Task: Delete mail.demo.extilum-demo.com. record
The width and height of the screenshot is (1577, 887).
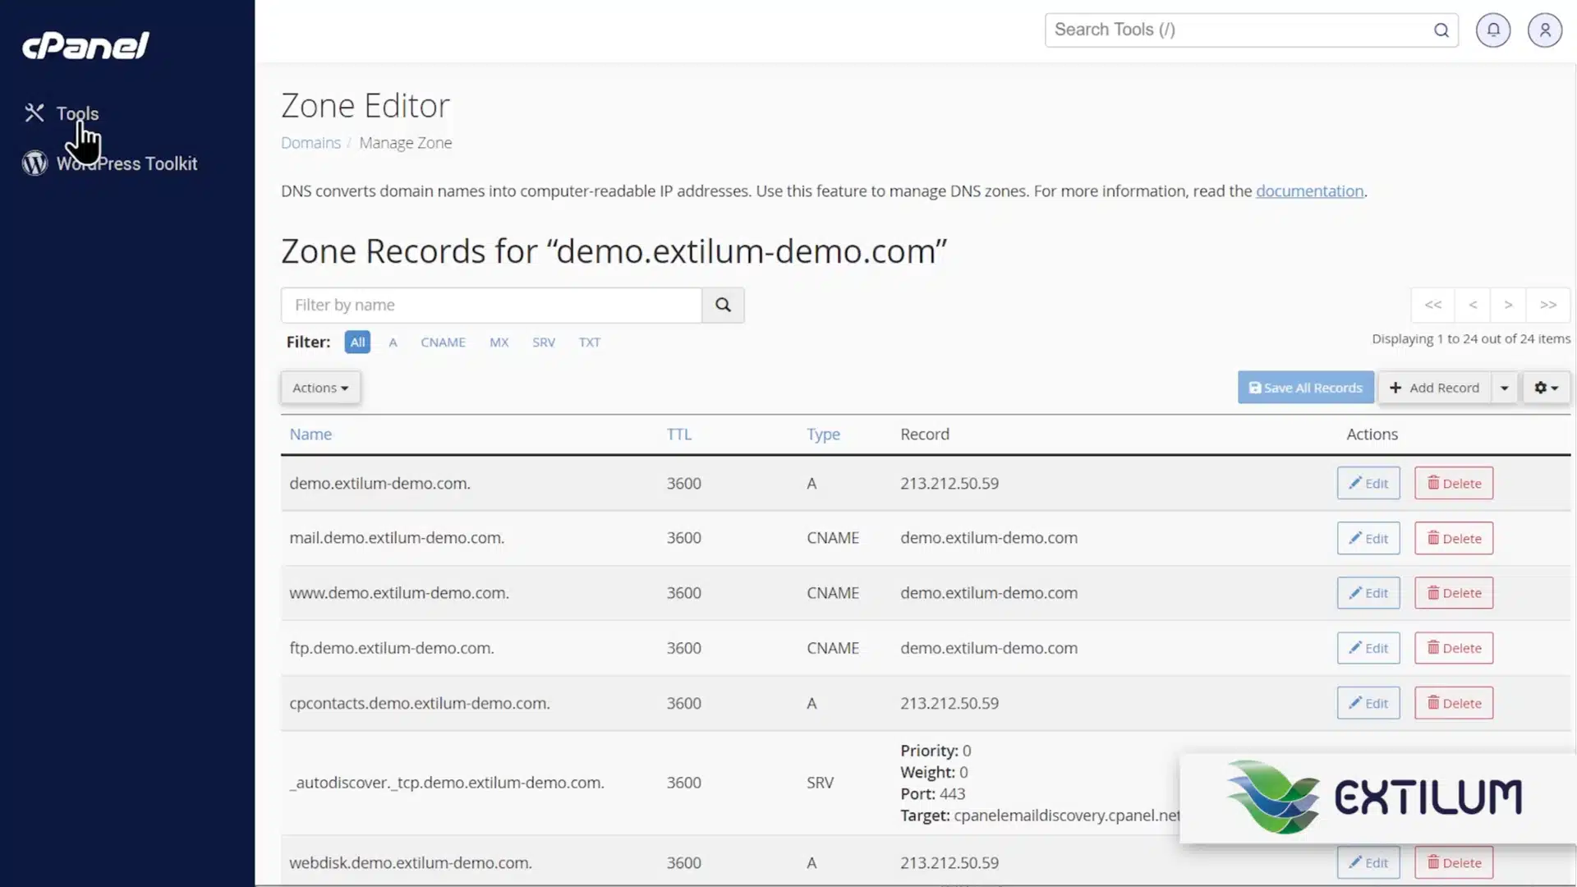Action: point(1454,539)
